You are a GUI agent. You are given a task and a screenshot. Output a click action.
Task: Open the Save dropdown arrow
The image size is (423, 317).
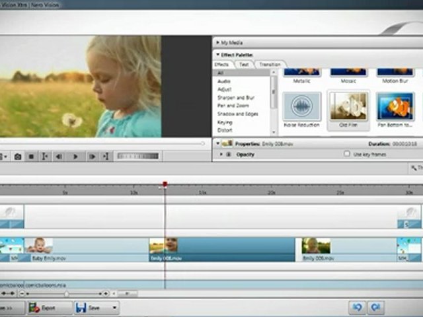coord(115,307)
